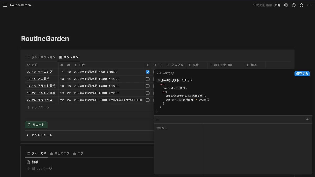
Task: Click 実行日時 token before less-than today()
Action: [186, 100]
